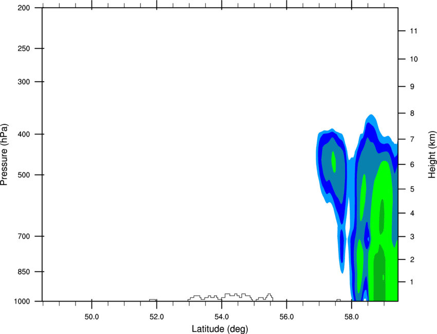Pick the 5 km height label
This screenshot has height=334, width=437.
pos(412,189)
